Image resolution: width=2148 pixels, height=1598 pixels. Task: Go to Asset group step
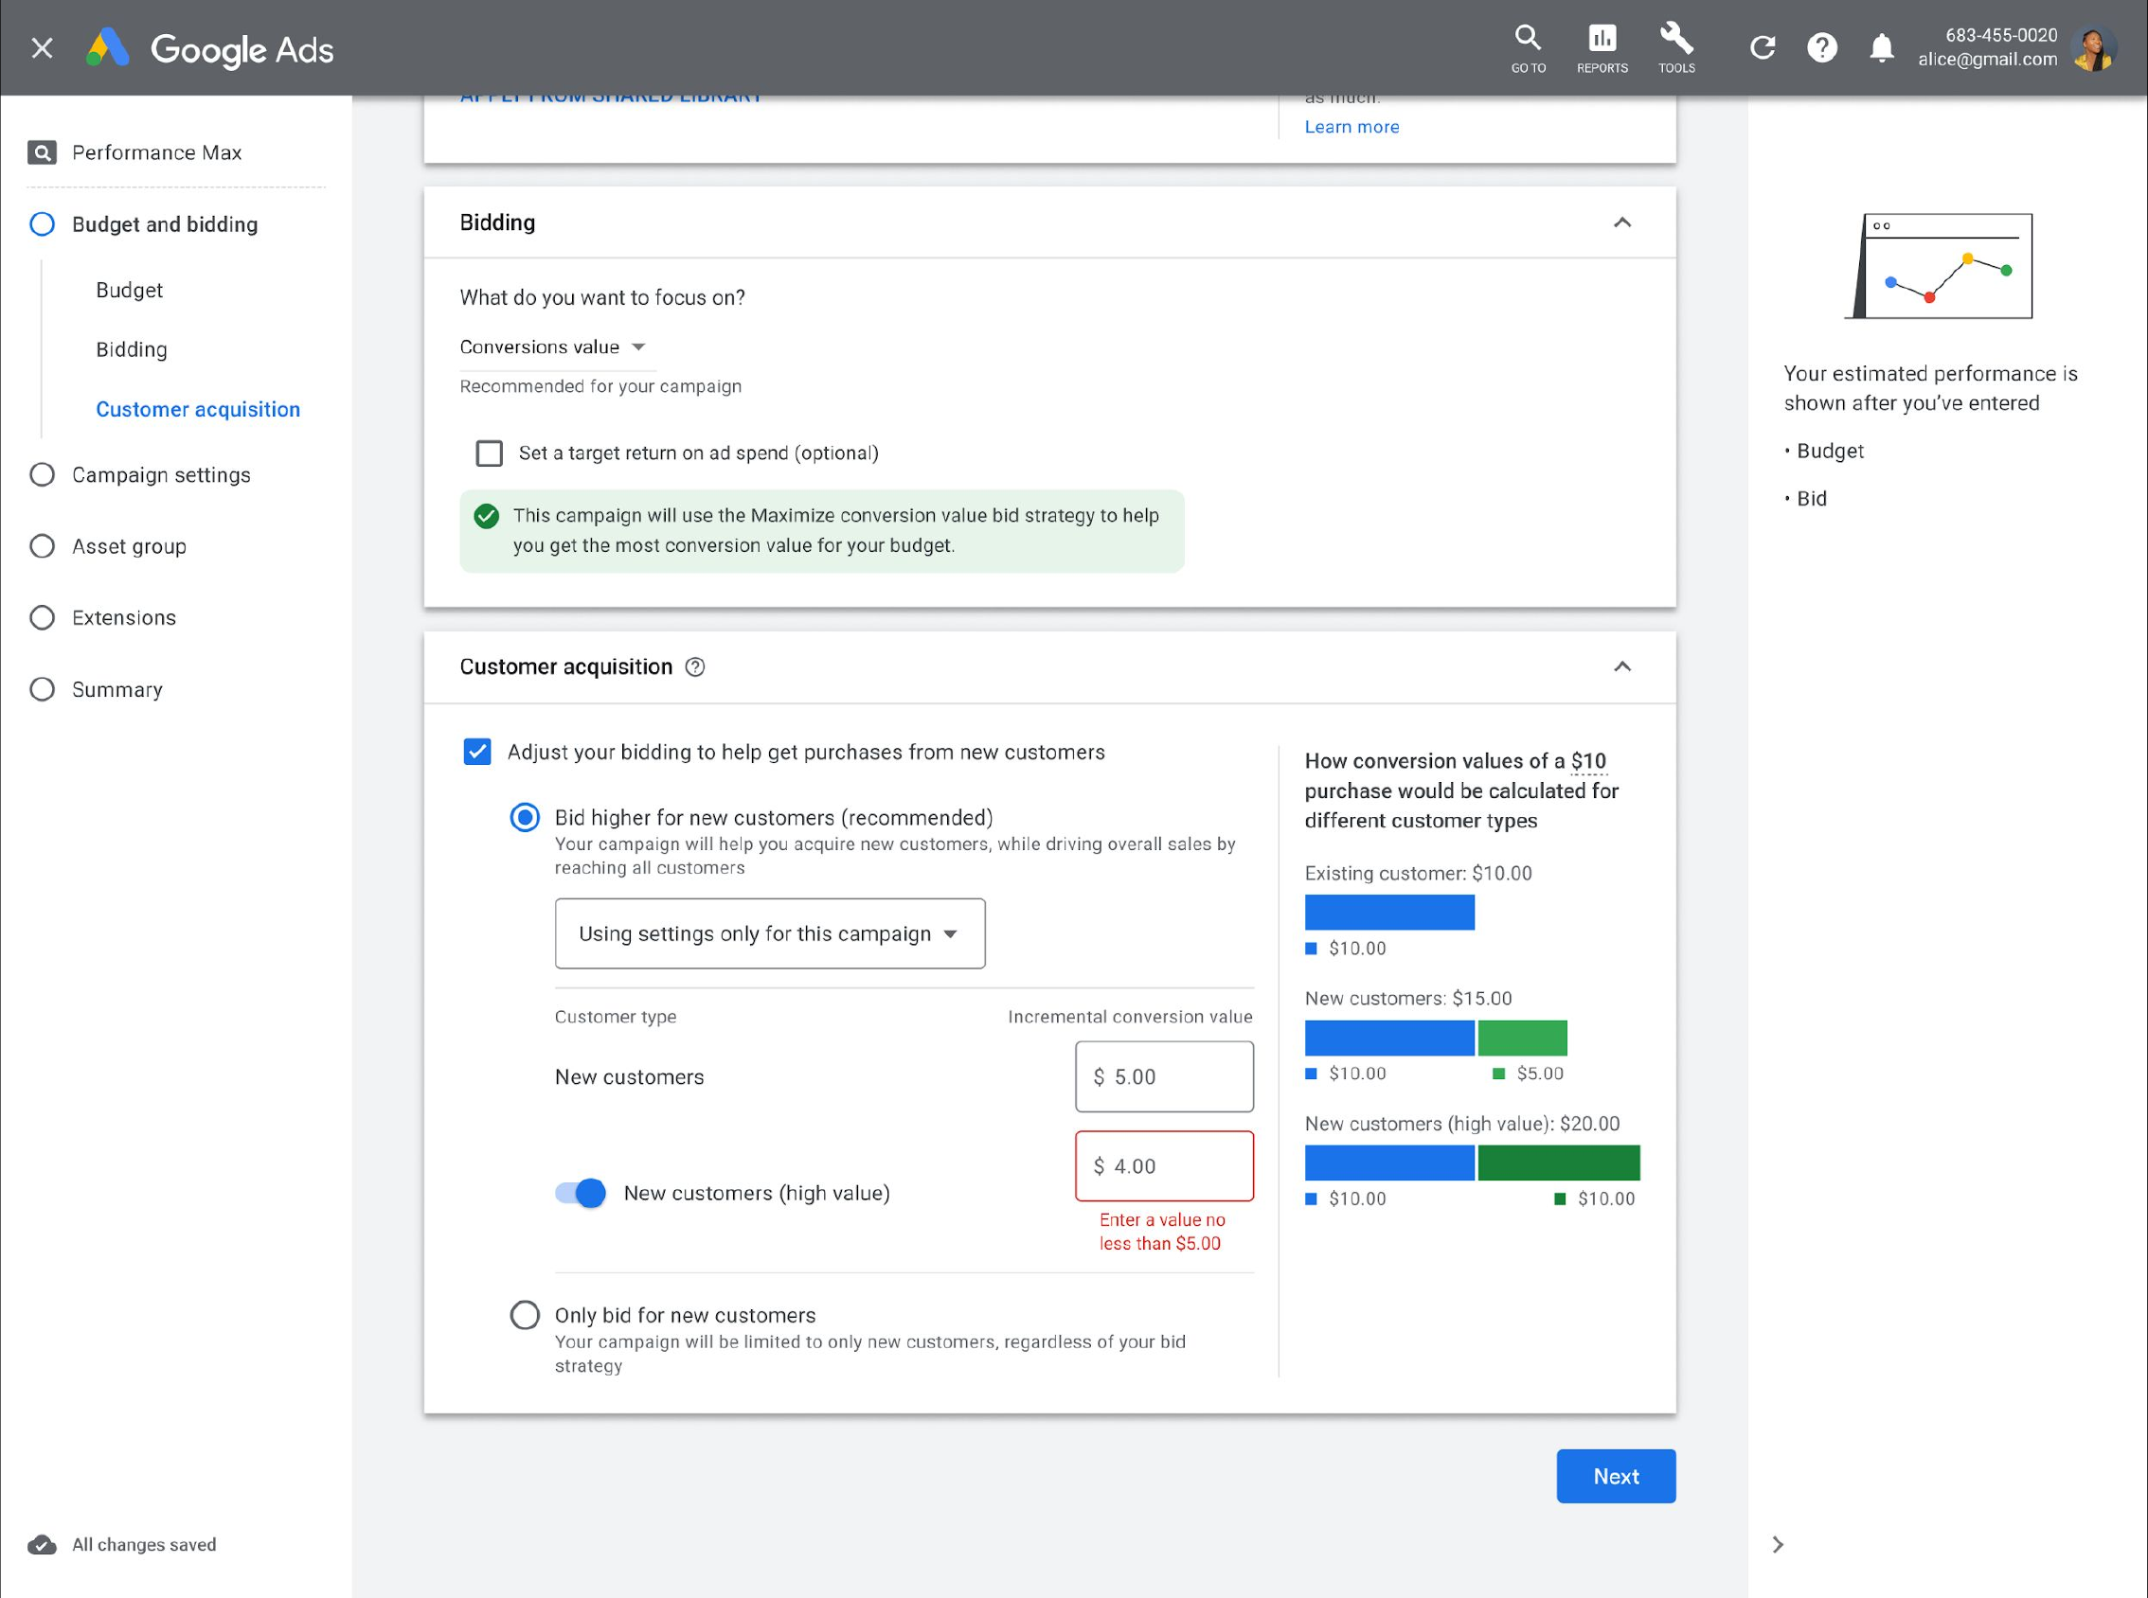pos(129,546)
